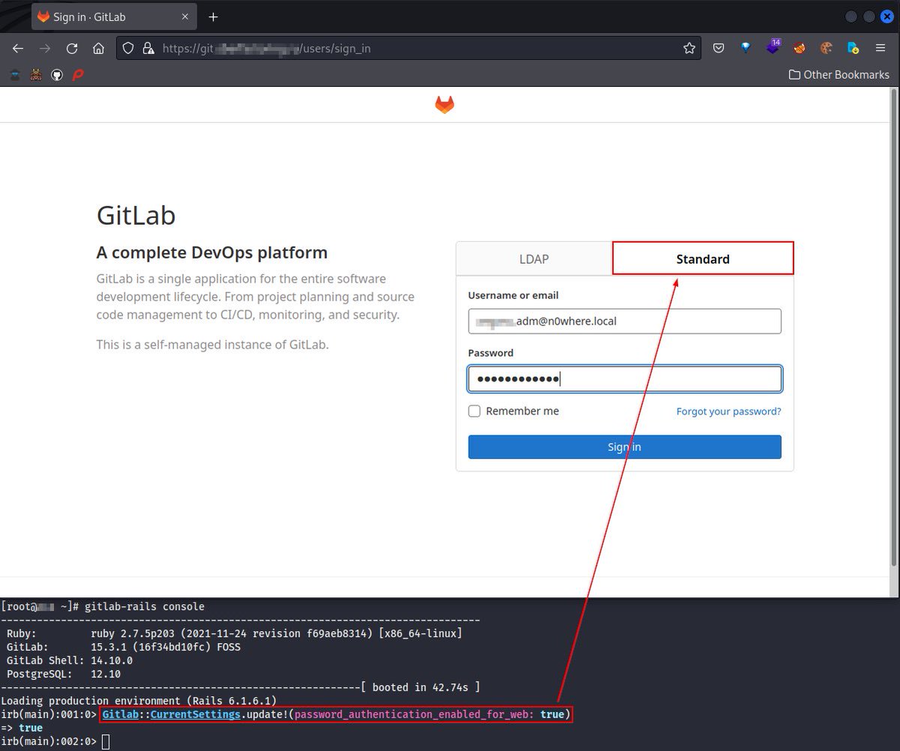Close the Sign in · GitLab tab
Viewport: 900px width, 751px height.
(x=185, y=16)
